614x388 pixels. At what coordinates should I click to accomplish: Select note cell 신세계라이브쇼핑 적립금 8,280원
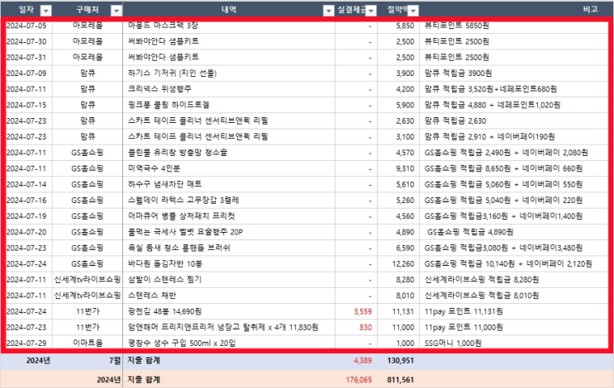coord(482,280)
